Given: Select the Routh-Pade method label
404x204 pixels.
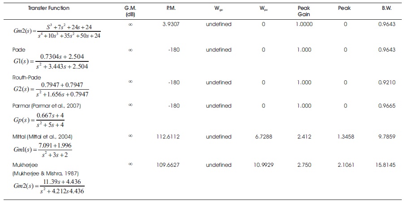Looking at the screenshot, I should [26, 78].
